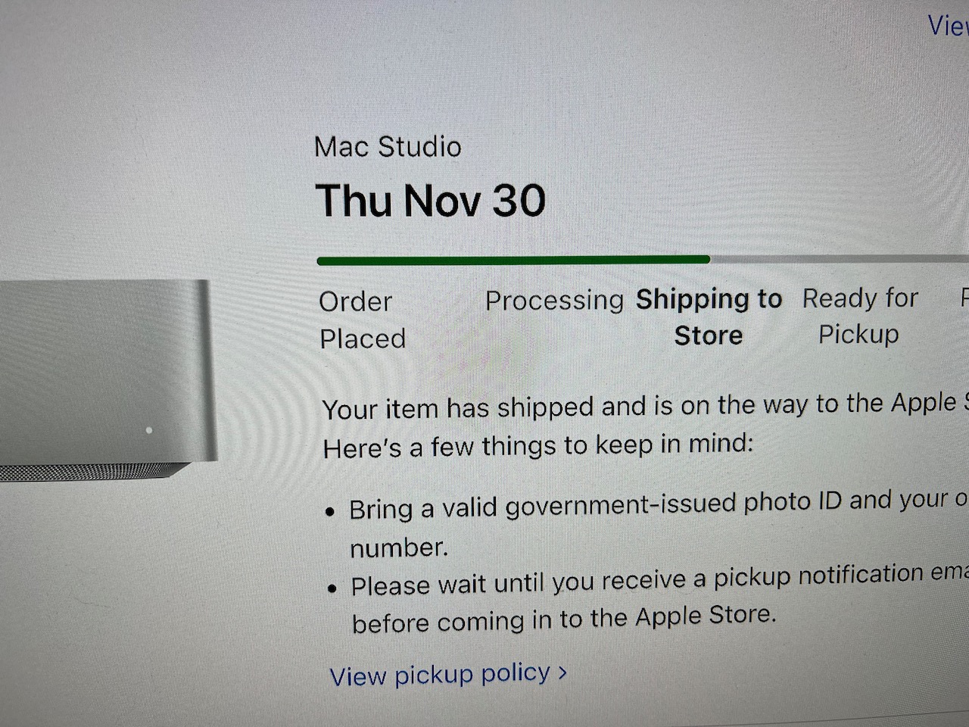Select the Processing status step
969x727 pixels.
[x=554, y=301]
